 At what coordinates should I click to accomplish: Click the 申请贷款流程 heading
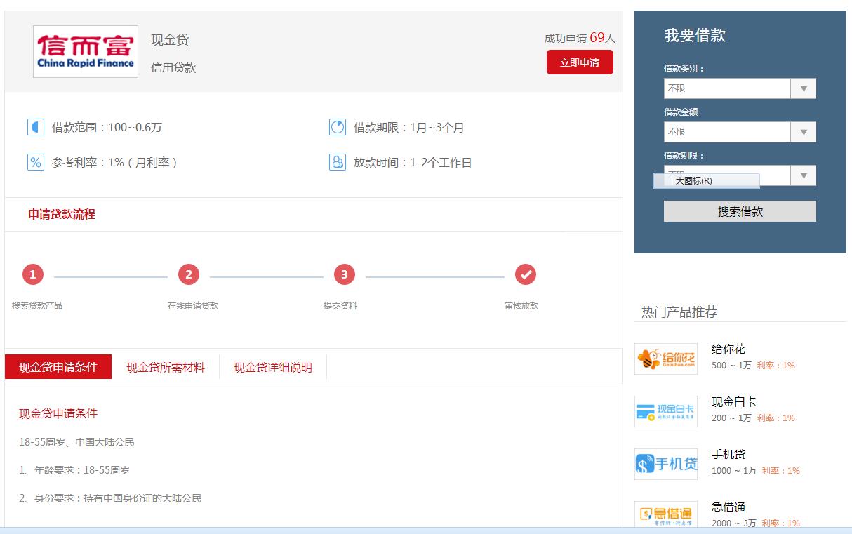62,214
